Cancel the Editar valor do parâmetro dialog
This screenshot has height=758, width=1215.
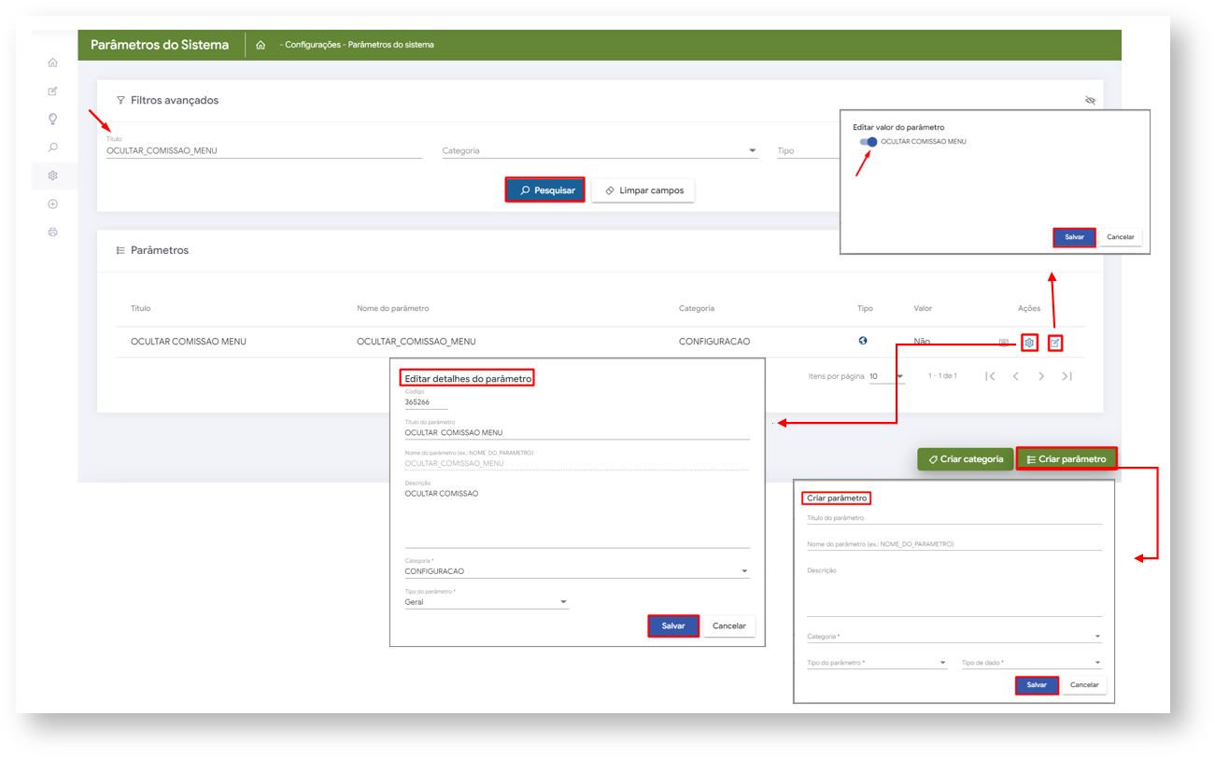coord(1121,237)
